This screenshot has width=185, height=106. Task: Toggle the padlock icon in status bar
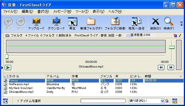point(167,101)
